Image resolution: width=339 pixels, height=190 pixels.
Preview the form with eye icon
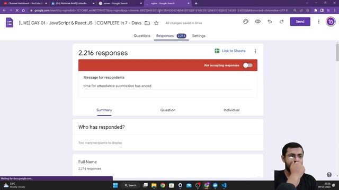coord(258,22)
